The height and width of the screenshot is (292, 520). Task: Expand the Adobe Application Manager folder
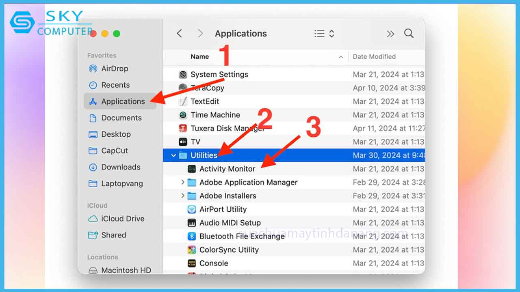pos(183,182)
